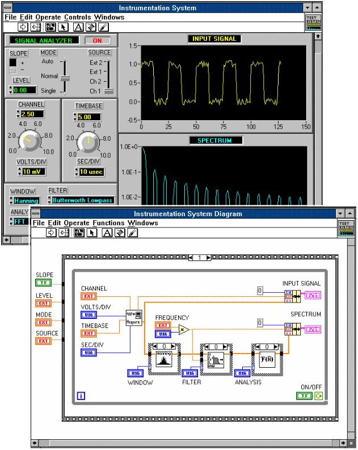The image size is (358, 450).
Task: Click the pink SPECTRUM graph terminal
Action: click(x=313, y=329)
